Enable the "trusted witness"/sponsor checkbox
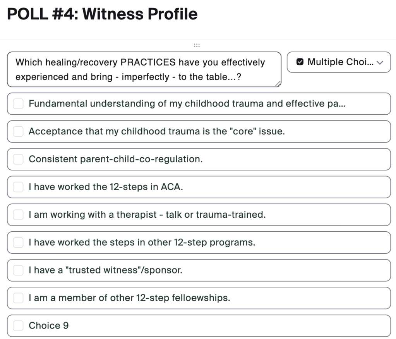 pyautogui.click(x=18, y=270)
